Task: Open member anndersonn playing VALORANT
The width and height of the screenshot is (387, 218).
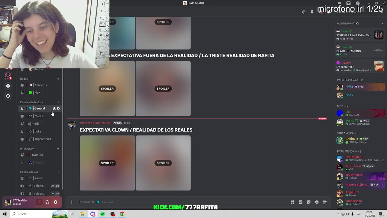Action: [x=360, y=202]
